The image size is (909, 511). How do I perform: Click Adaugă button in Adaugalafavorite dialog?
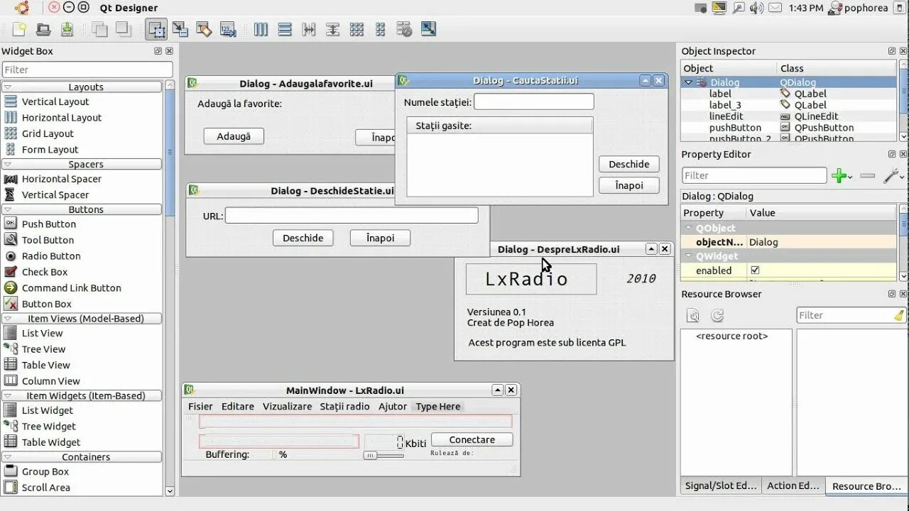tap(234, 136)
